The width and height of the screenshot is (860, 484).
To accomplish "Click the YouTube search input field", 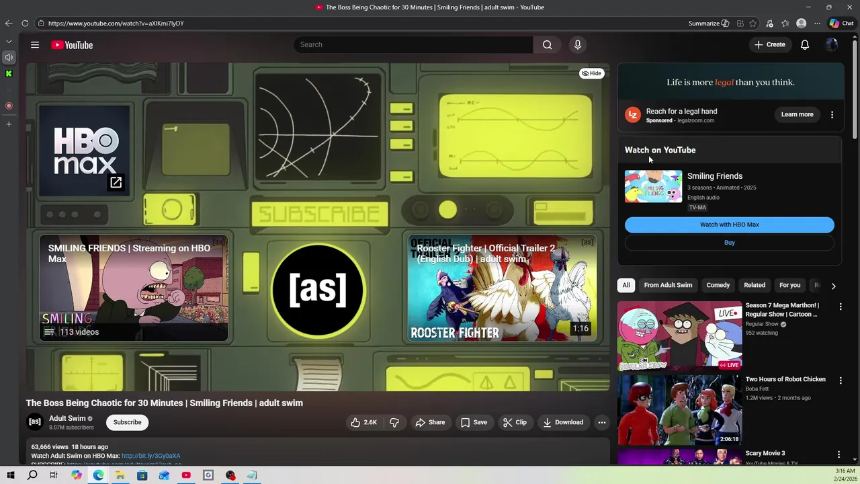I will coord(413,44).
